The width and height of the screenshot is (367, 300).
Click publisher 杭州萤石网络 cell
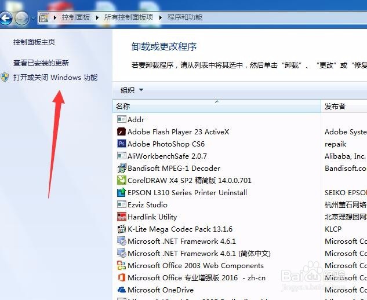coord(346,204)
